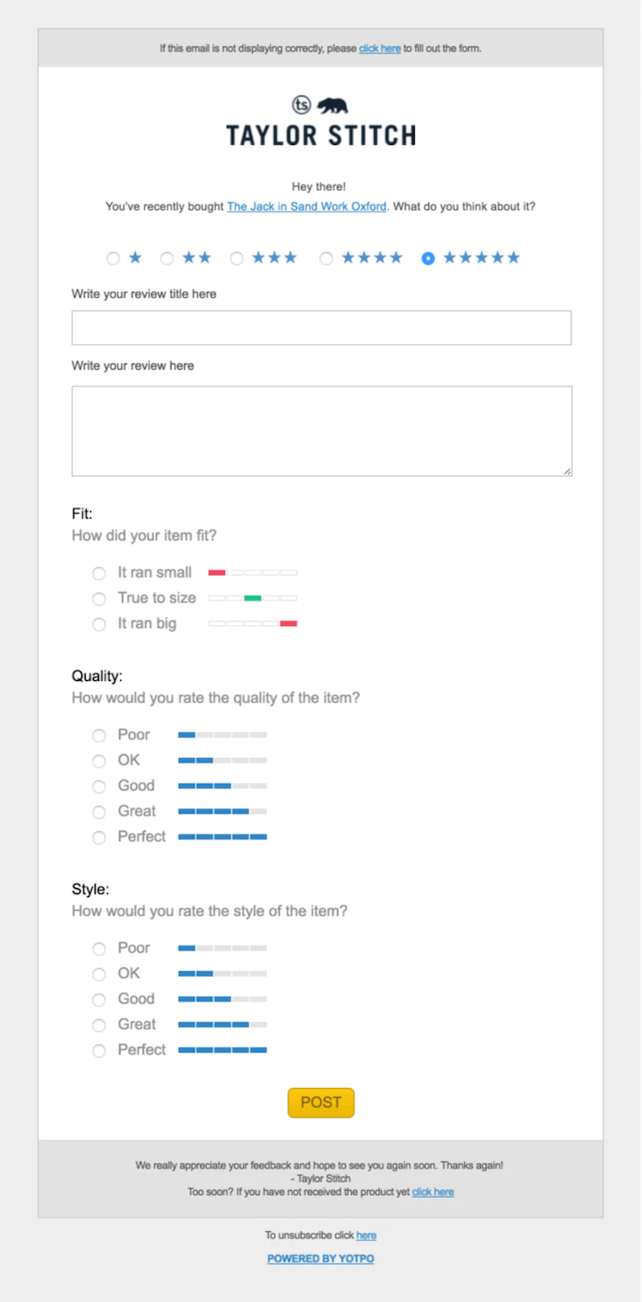Click the unsubscribe "here" link

click(366, 1236)
